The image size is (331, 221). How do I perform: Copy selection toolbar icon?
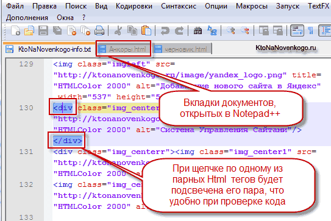coord(132,31)
